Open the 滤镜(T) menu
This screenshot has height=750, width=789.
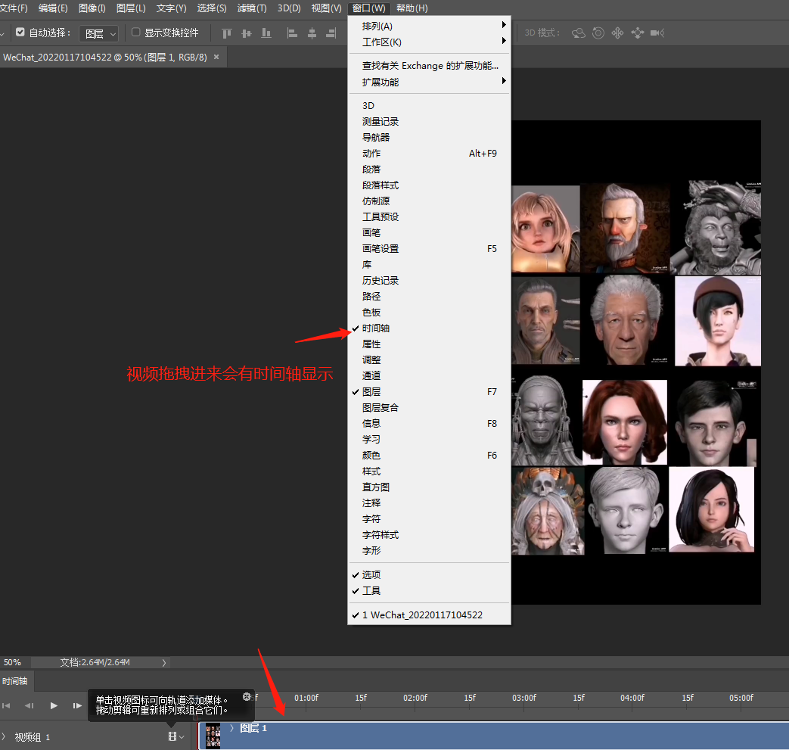252,8
